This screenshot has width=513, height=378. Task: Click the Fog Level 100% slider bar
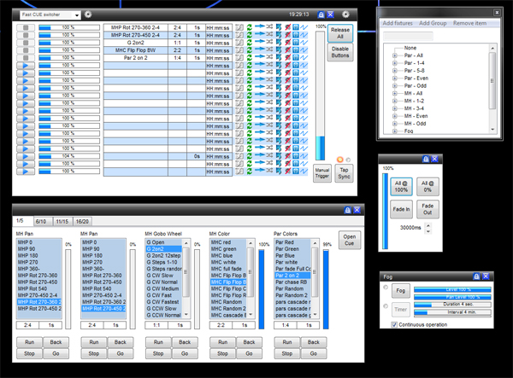click(x=452, y=289)
